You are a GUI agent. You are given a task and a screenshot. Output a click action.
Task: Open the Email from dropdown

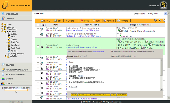point(157,14)
